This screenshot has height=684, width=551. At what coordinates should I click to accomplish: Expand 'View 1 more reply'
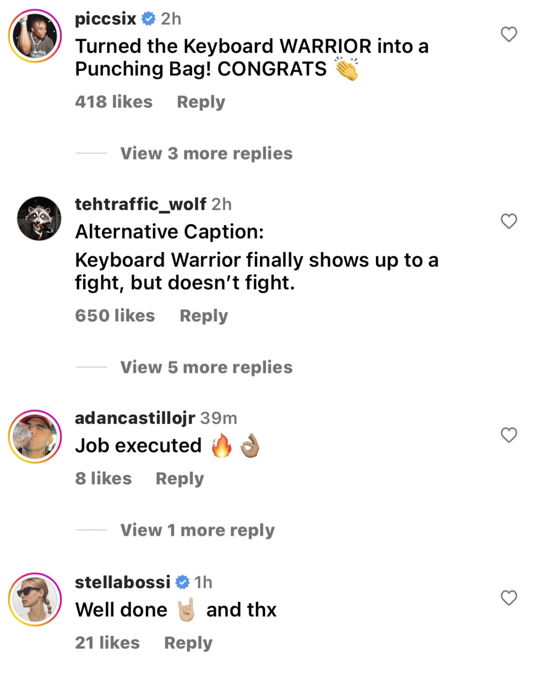(x=197, y=530)
